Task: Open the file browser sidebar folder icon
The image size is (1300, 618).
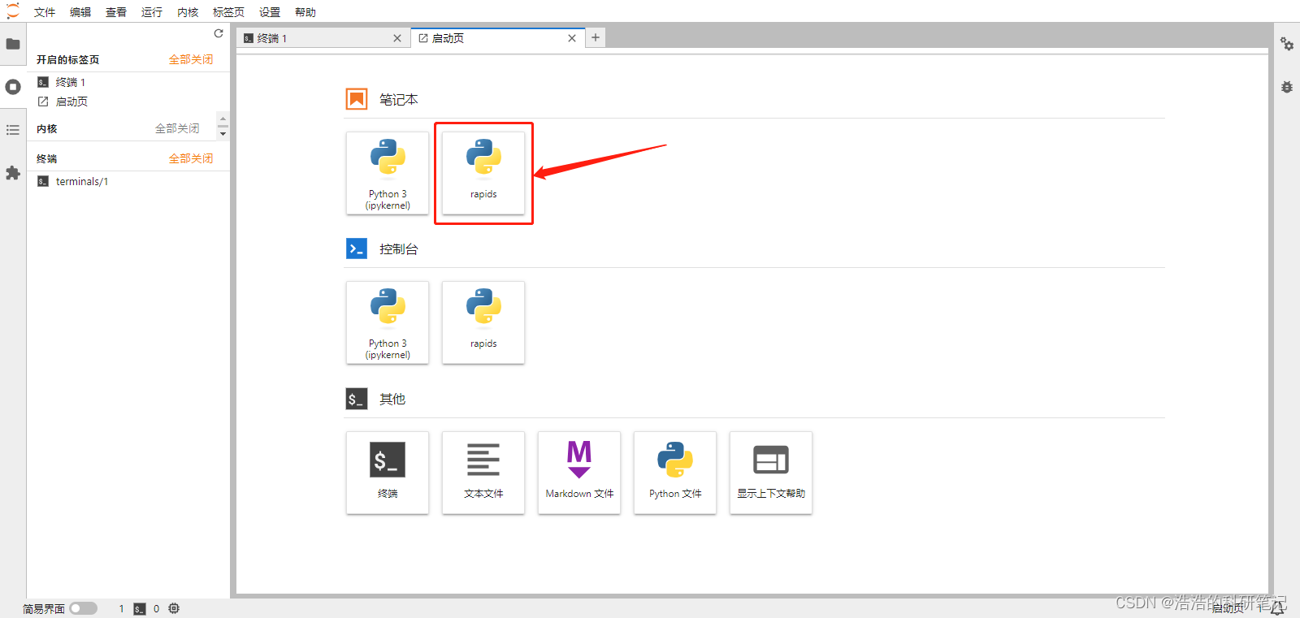Action: (x=13, y=44)
